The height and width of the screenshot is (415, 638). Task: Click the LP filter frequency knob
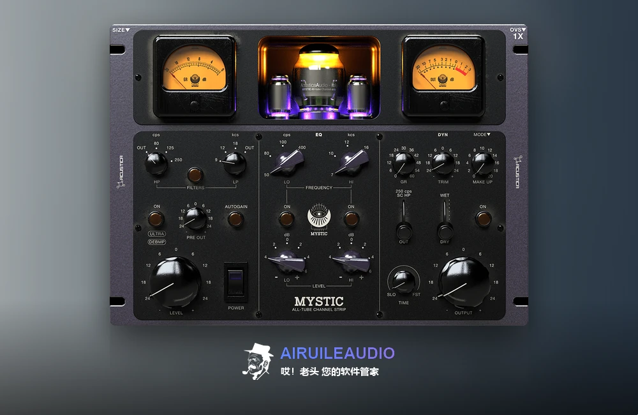[x=235, y=163]
